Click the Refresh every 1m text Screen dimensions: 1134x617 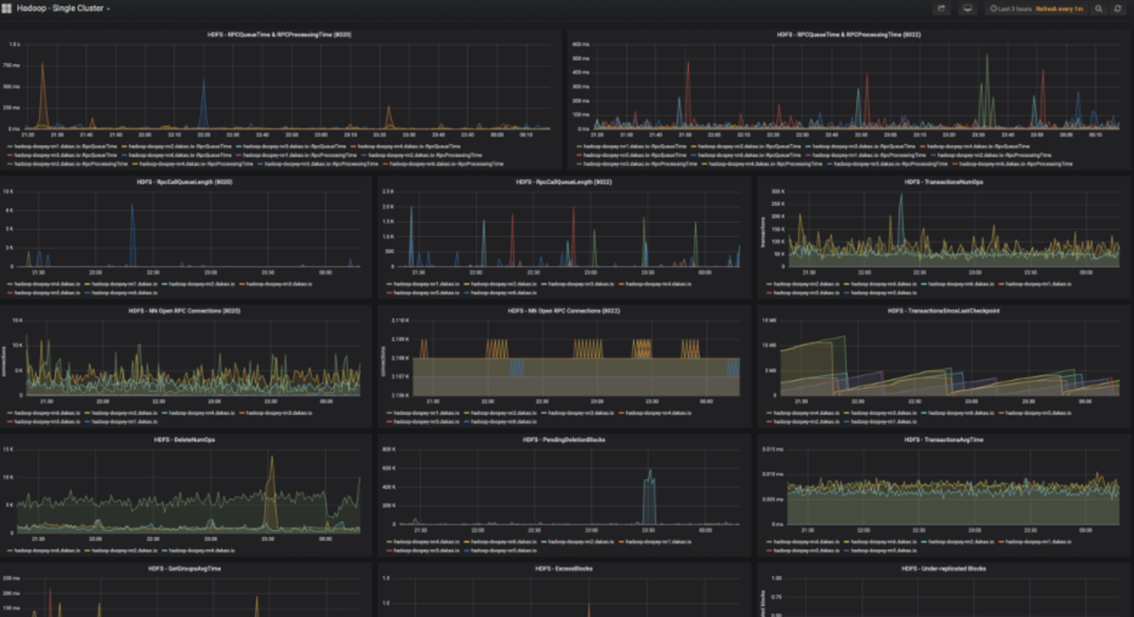[x=1059, y=9]
